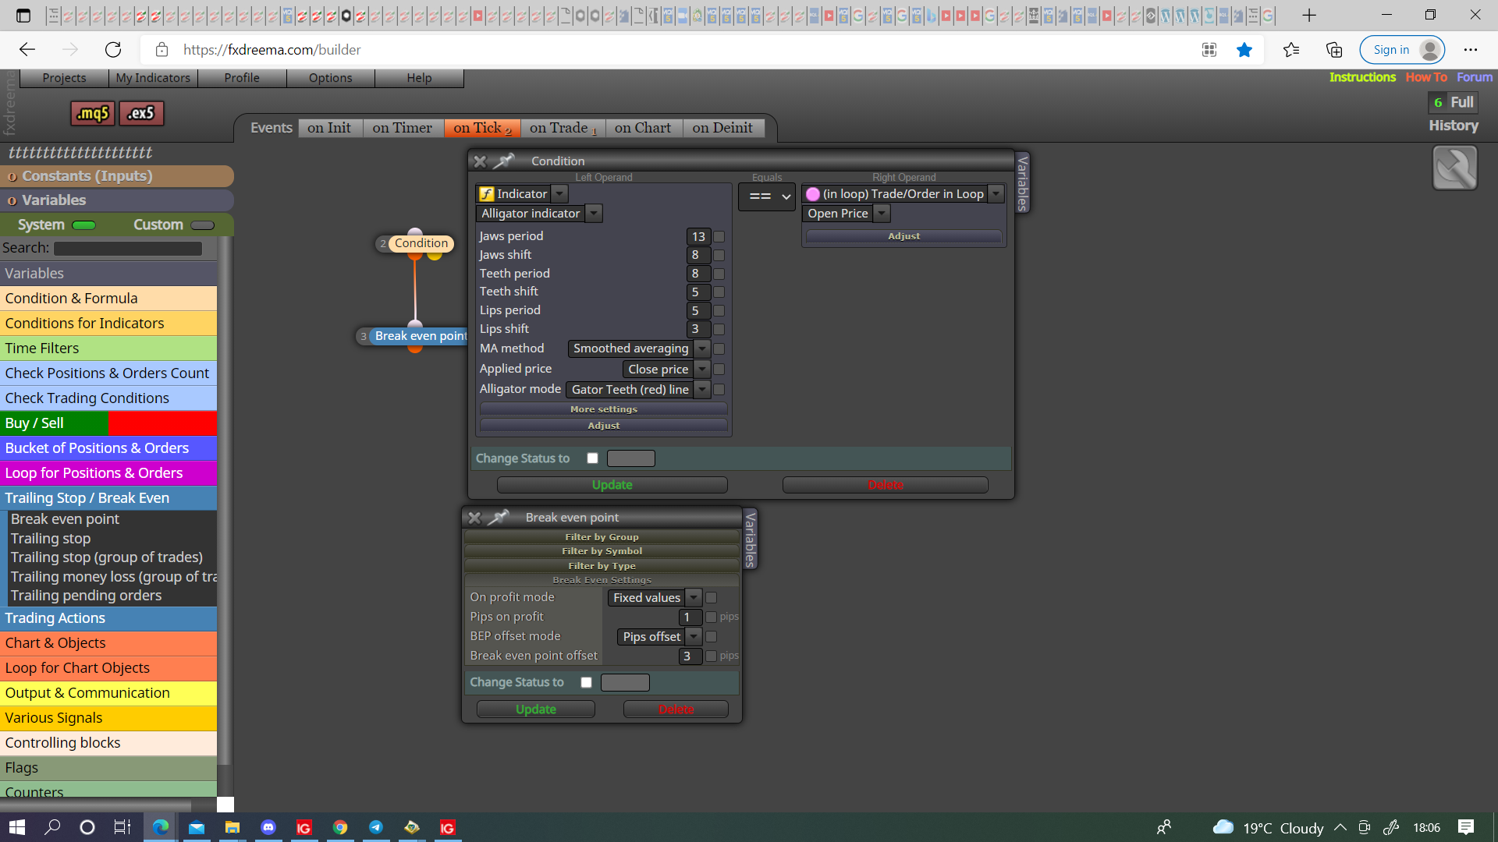
Task: Click Update in Break even point panel
Action: [536, 709]
